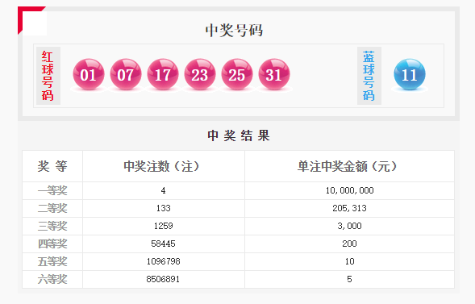Click the 奖等 column header
This screenshot has height=304, width=475.
point(52,166)
